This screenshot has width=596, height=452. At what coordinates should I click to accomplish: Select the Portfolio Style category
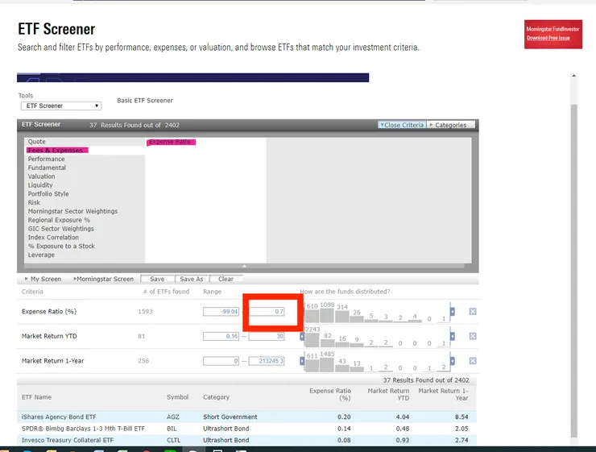tap(48, 194)
